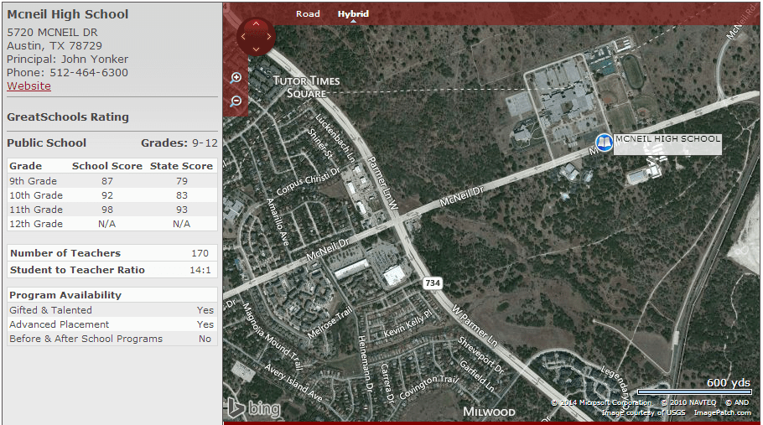The height and width of the screenshot is (425, 763).
Task: Pan map down with compass arrow
Action: point(256,49)
